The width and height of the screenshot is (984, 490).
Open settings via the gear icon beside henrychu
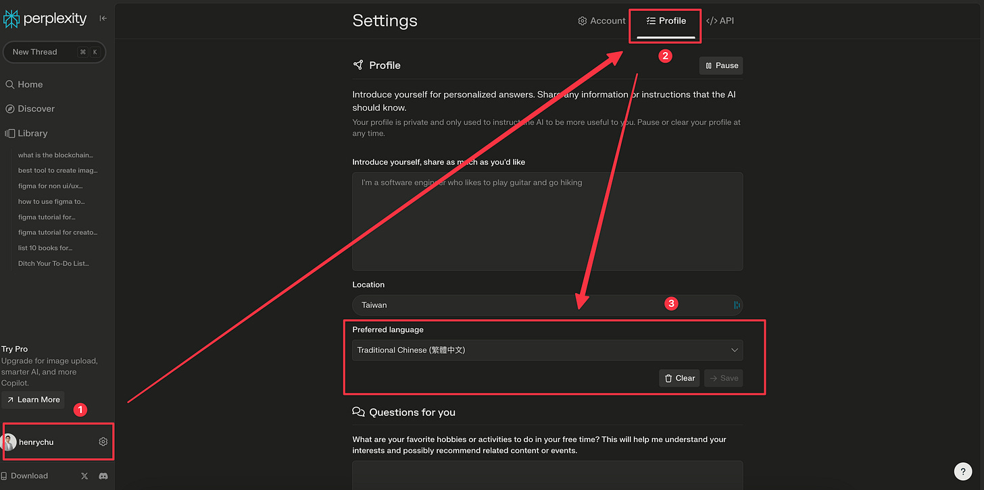coord(103,442)
